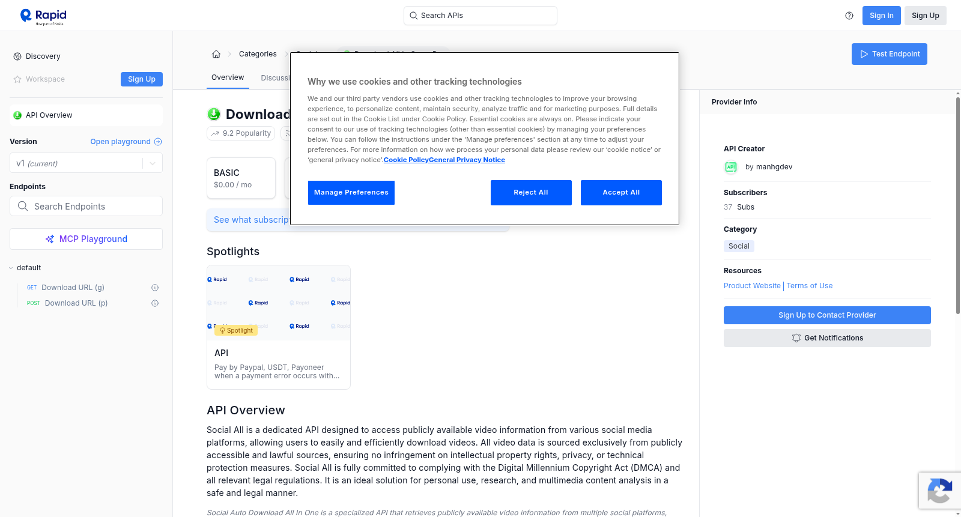Image resolution: width=961 pixels, height=517 pixels.
Task: Click the Rapid logo in header
Action: pyautogui.click(x=43, y=16)
